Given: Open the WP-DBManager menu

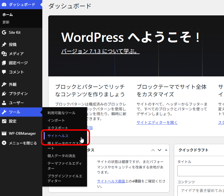Looking at the screenshot, I should [x=21, y=133].
